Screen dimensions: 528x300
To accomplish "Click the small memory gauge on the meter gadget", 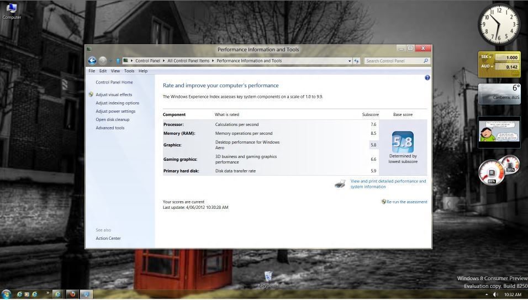I will (511, 164).
